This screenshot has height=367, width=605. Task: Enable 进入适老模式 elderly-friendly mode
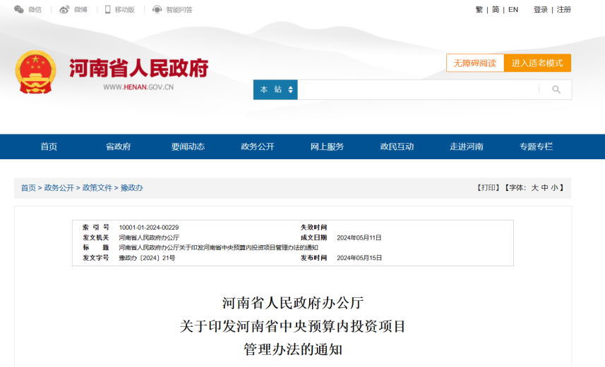(x=537, y=63)
